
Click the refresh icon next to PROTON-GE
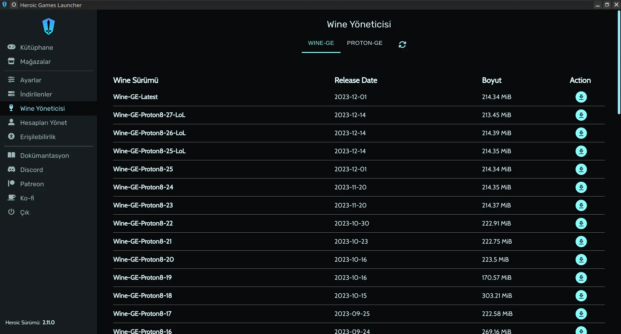402,45
